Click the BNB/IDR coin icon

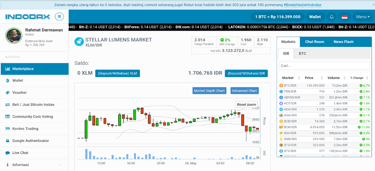(x=281, y=139)
